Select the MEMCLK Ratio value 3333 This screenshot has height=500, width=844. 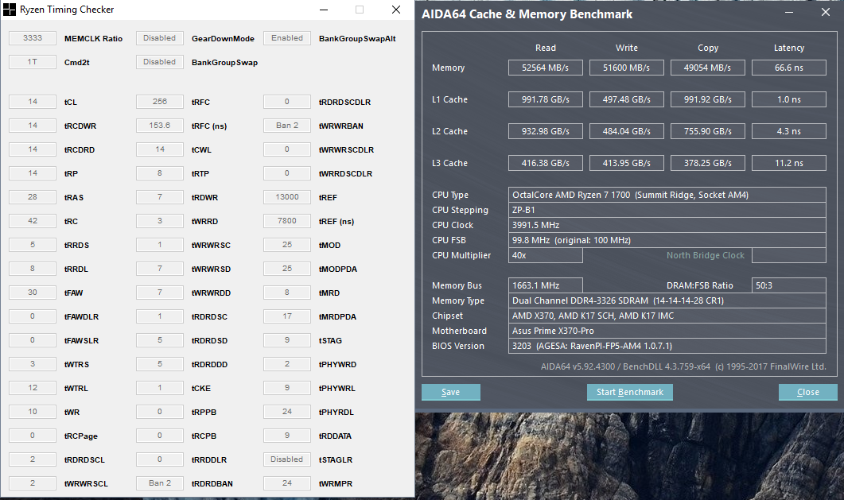pyautogui.click(x=33, y=38)
